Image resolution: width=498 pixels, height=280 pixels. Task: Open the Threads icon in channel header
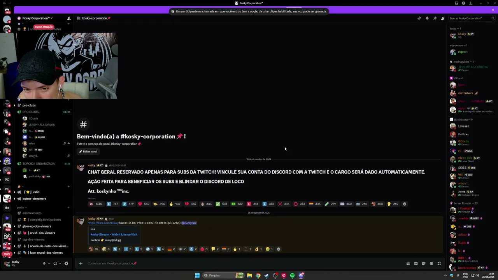pos(419,18)
